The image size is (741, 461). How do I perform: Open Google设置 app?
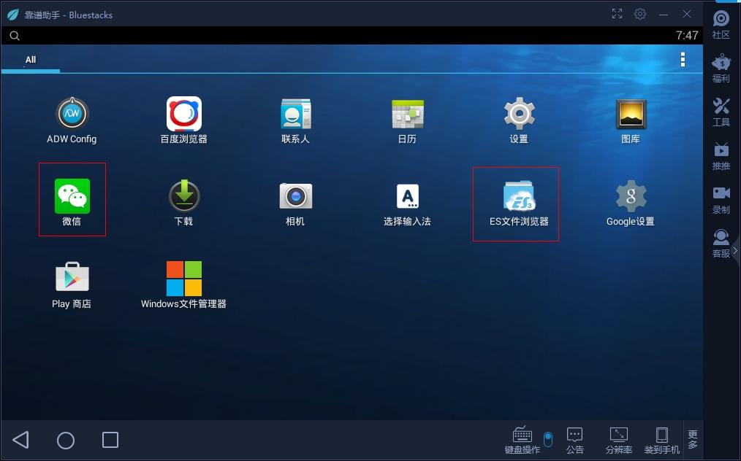[x=631, y=203]
